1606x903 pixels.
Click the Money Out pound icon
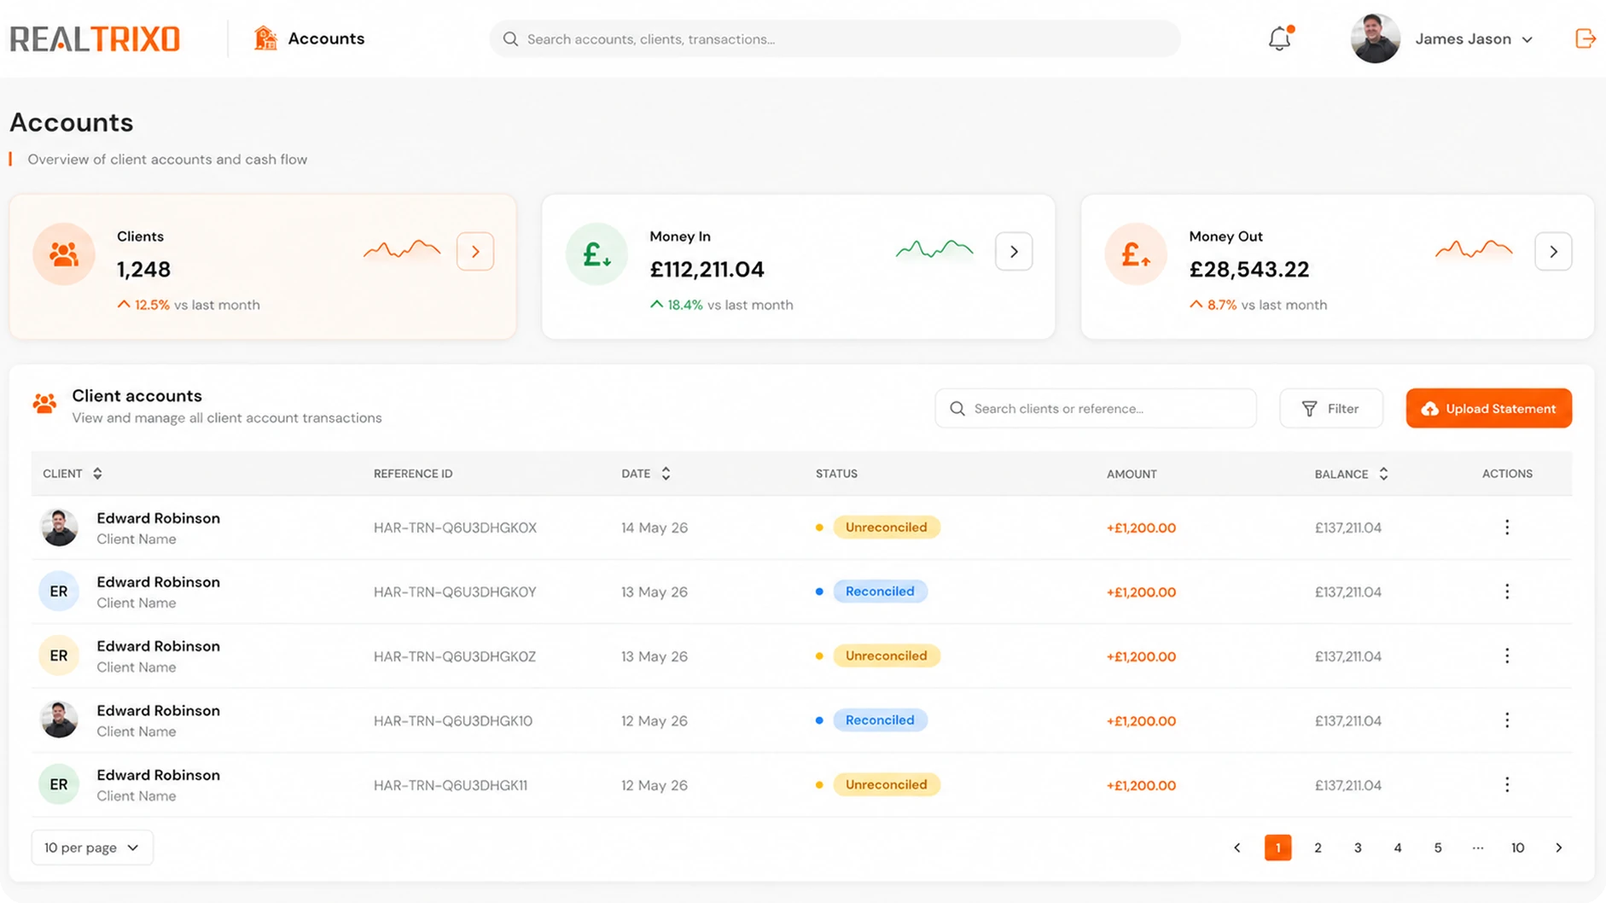1136,253
